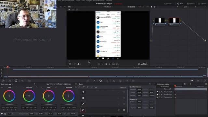
Task: Show the Lightbox view
Action: click(x=202, y=4)
